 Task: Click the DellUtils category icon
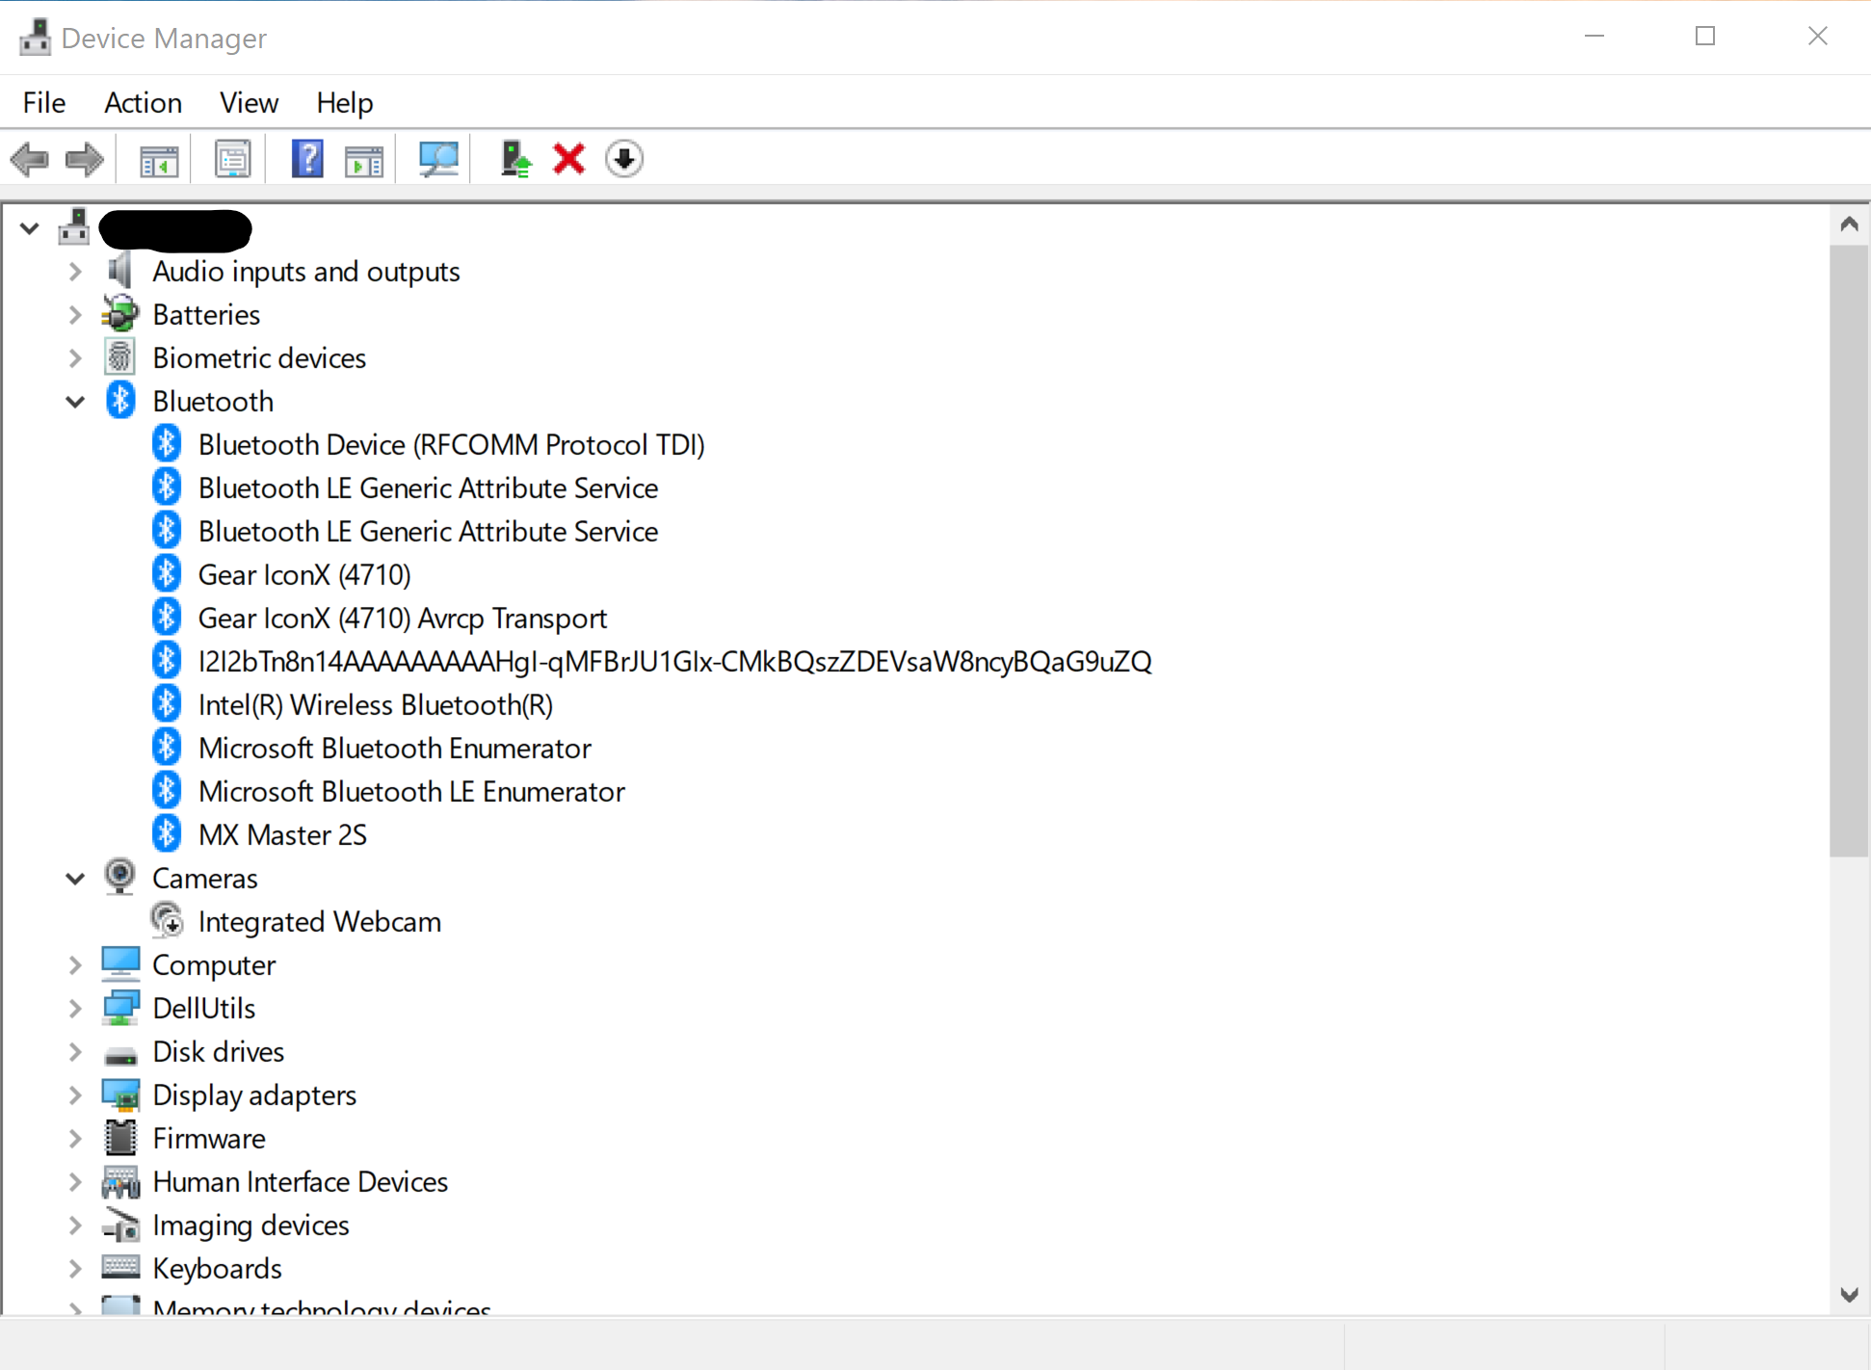click(x=120, y=1008)
